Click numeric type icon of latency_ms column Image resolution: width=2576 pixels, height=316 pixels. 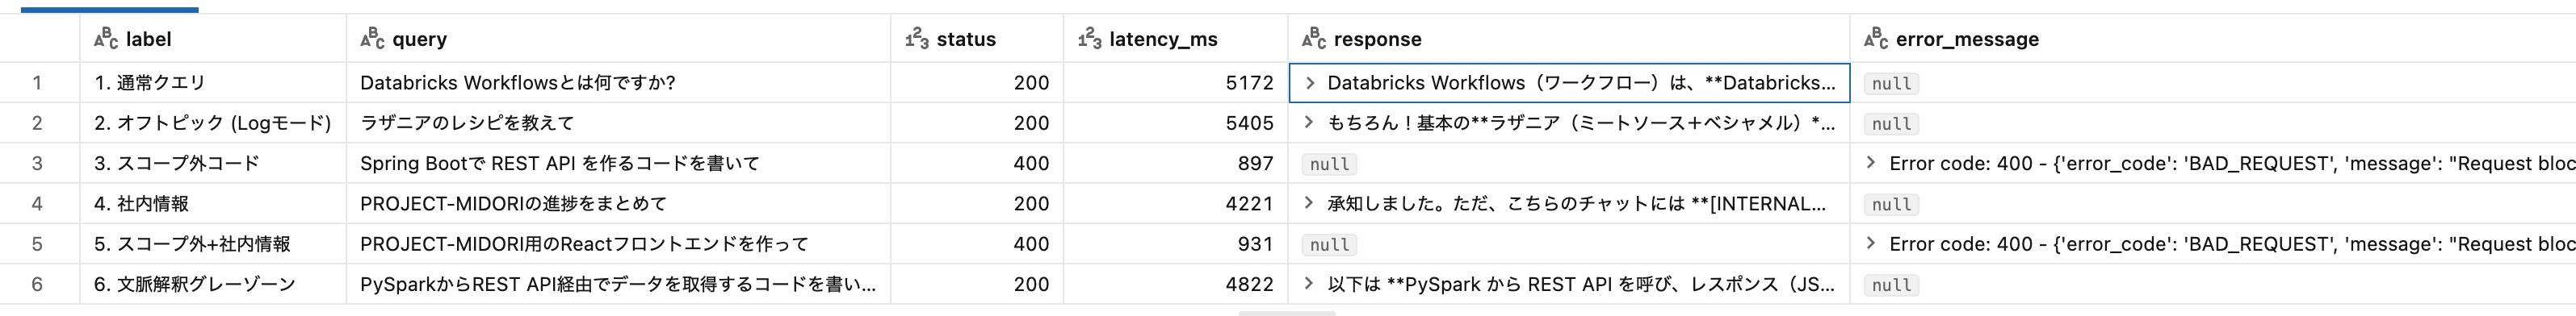pyautogui.click(x=1090, y=39)
